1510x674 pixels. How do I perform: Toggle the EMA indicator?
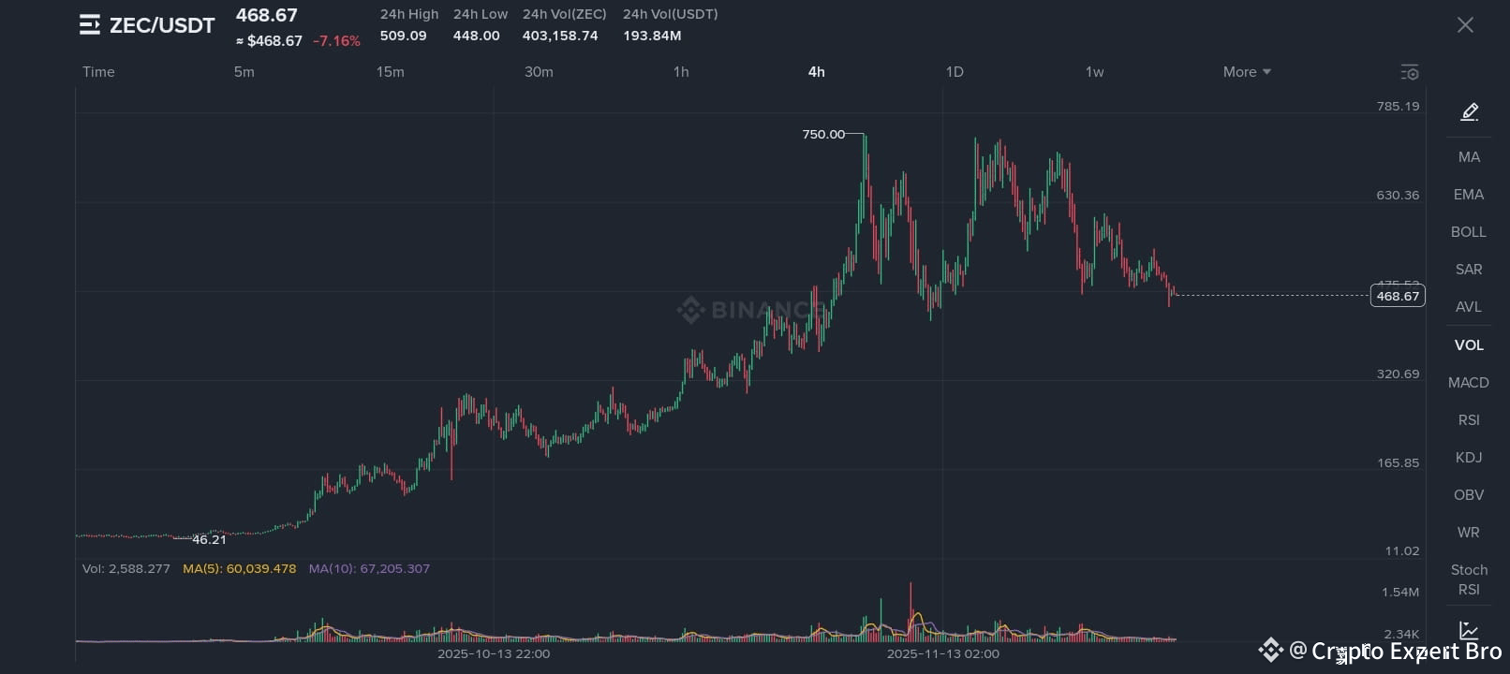tap(1469, 195)
